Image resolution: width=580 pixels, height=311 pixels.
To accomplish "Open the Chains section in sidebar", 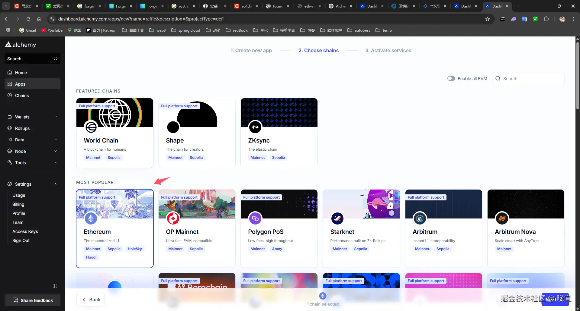I will tap(33, 96).
